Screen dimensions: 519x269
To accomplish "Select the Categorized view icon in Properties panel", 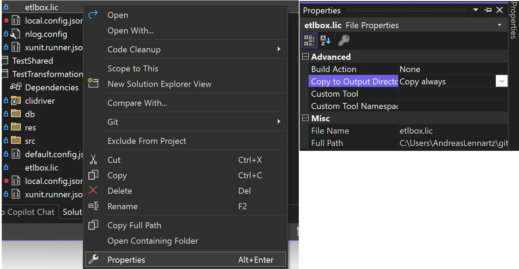I will click(309, 40).
